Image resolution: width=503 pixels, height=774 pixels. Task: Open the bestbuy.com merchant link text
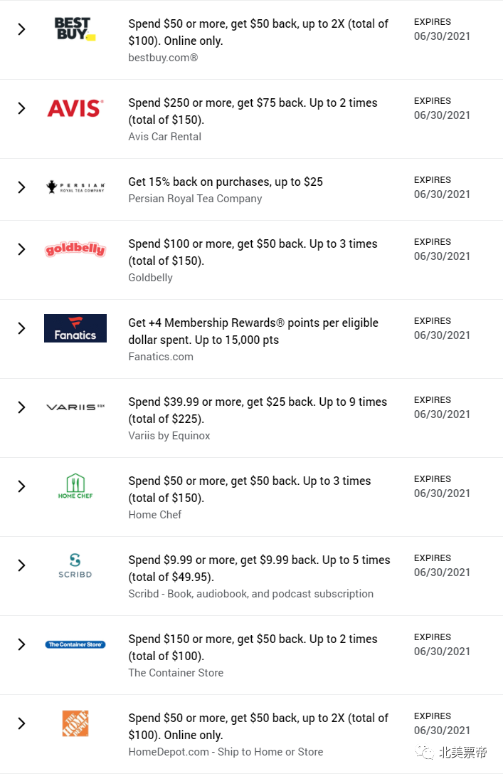[x=163, y=58]
